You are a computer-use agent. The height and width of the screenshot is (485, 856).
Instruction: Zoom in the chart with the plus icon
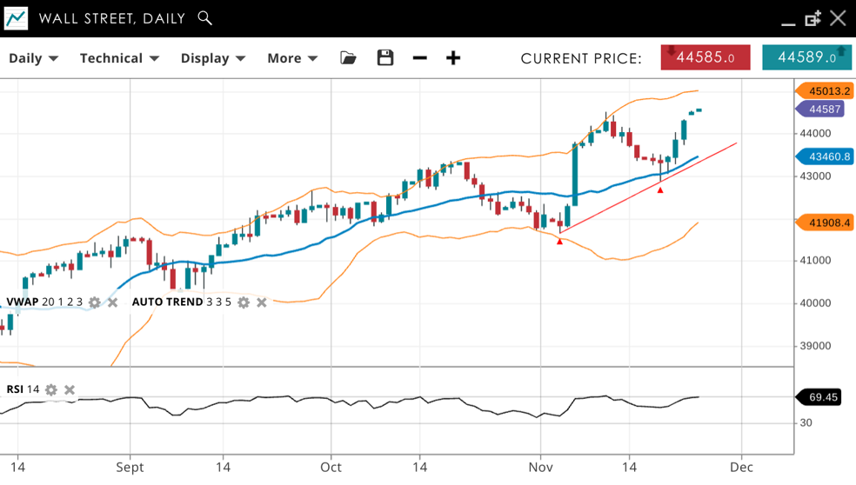pyautogui.click(x=453, y=58)
